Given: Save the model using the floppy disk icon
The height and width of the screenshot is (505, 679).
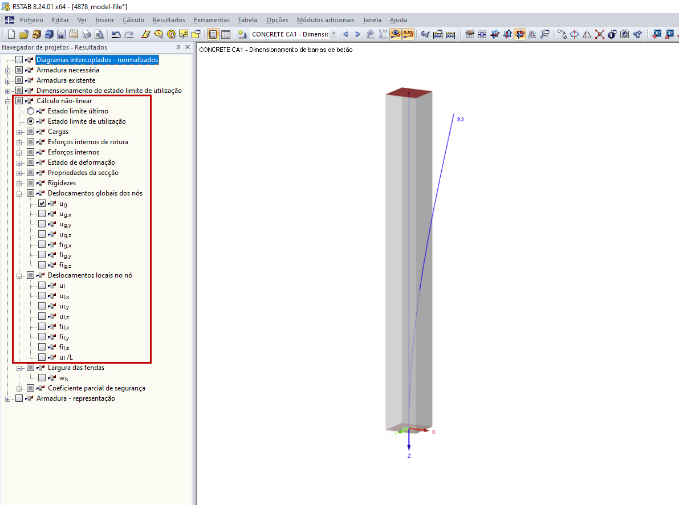Looking at the screenshot, I should pyautogui.click(x=62, y=34).
